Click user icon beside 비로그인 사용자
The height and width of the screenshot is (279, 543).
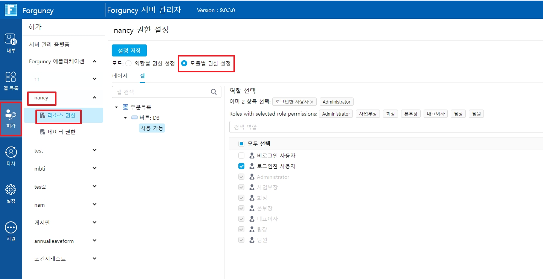[252, 156]
